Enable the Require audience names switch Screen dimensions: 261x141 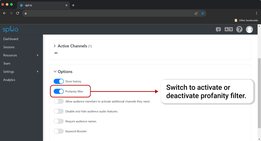(59, 121)
